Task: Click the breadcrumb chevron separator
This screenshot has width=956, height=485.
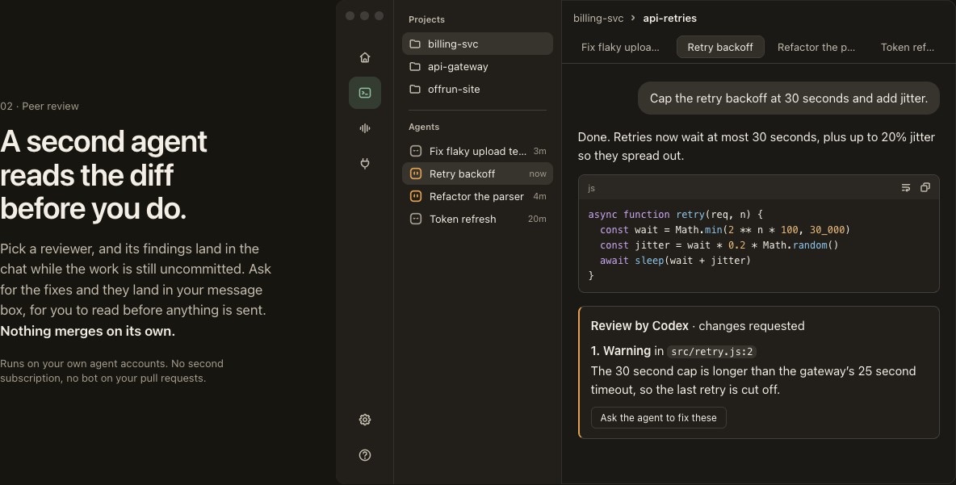Action: click(633, 19)
